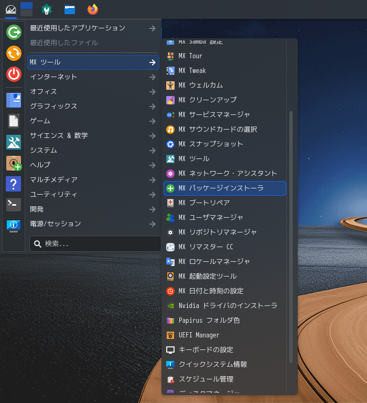Expand the グラフィックス category arrow
The image size is (367, 403).
[153, 107]
